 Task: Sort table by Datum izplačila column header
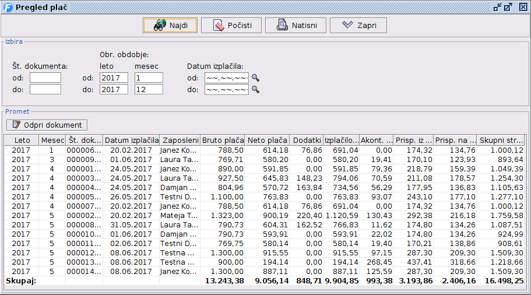pos(132,141)
